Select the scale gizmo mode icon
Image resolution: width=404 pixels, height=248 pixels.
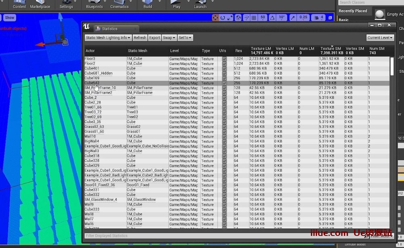click(x=230, y=18)
